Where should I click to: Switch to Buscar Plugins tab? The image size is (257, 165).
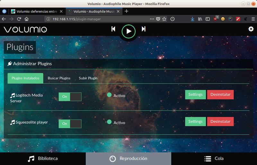59,78
